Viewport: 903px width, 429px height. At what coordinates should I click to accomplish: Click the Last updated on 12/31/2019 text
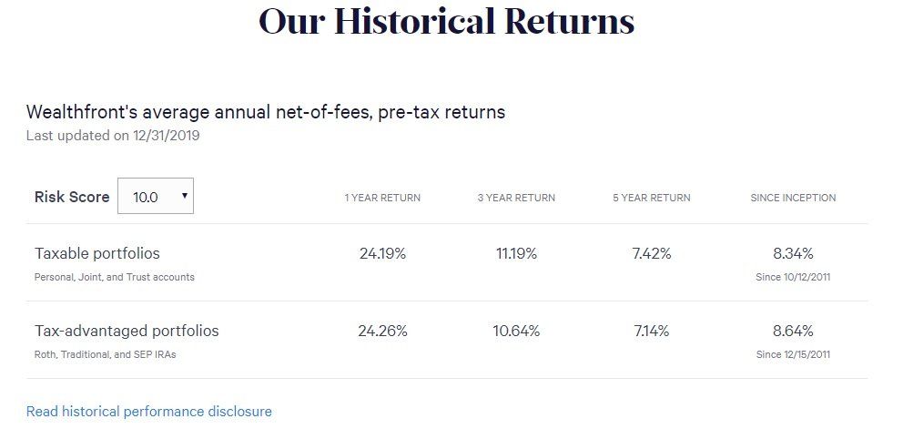[x=113, y=136]
